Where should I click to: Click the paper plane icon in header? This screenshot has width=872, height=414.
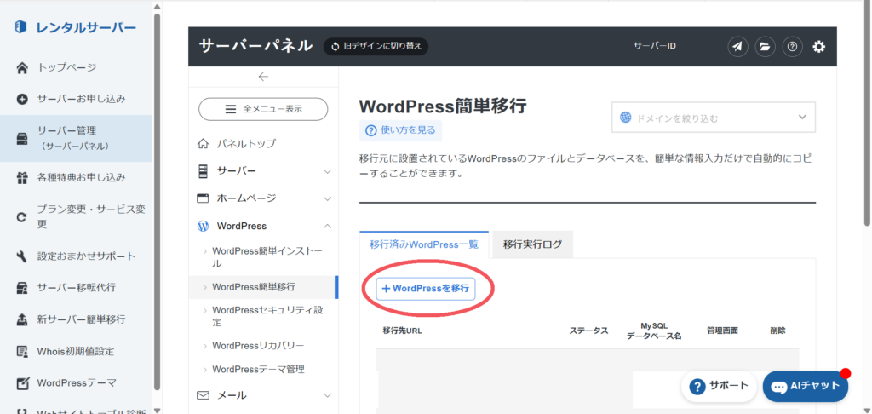pos(737,47)
